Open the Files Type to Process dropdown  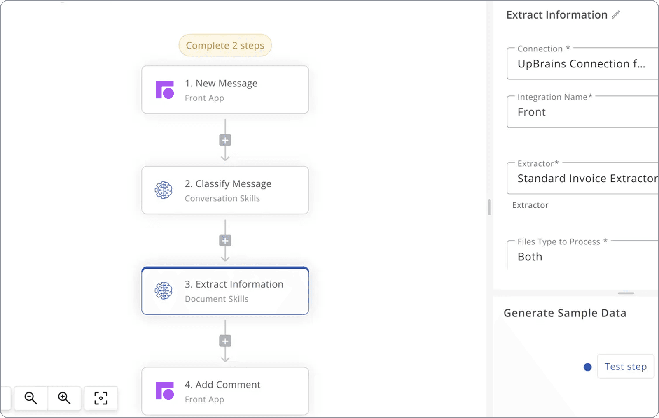582,255
